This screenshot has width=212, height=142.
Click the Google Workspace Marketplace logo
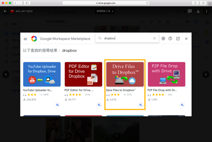(x=34, y=39)
